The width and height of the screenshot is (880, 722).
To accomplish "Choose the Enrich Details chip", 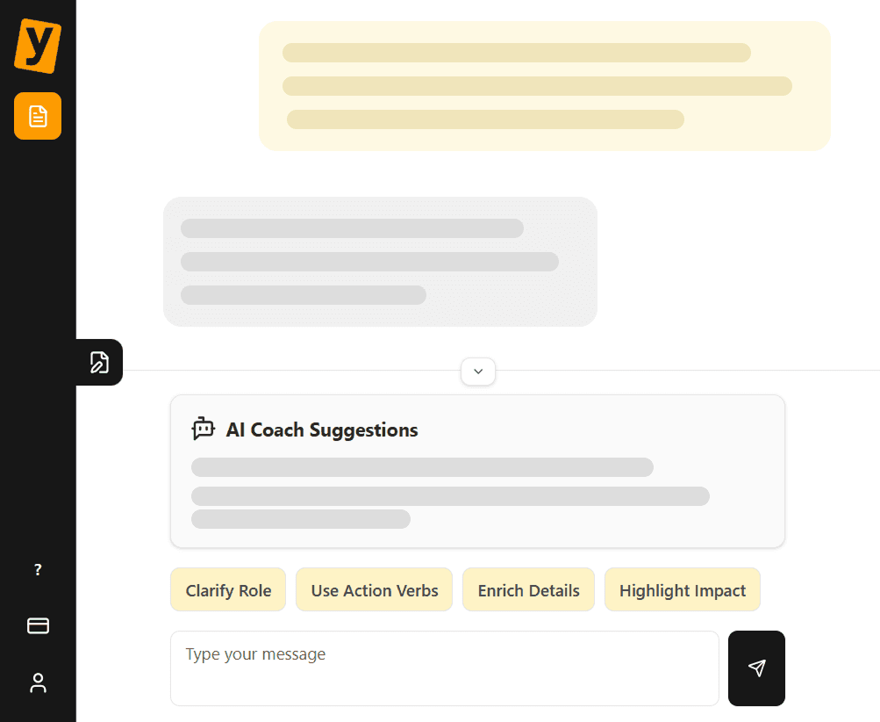I will (x=528, y=590).
